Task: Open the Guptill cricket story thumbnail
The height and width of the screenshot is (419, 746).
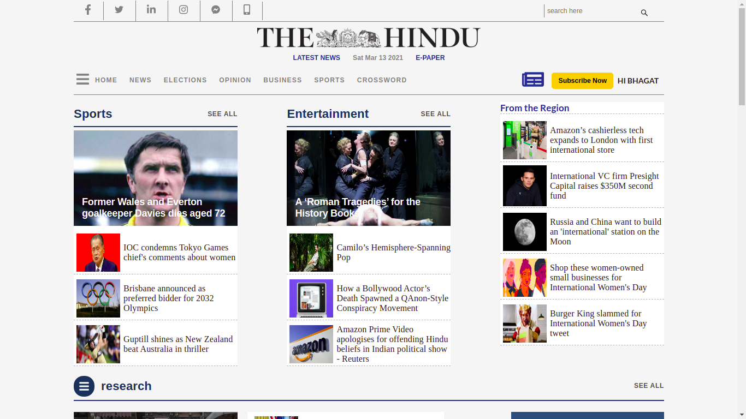Action: click(98, 344)
